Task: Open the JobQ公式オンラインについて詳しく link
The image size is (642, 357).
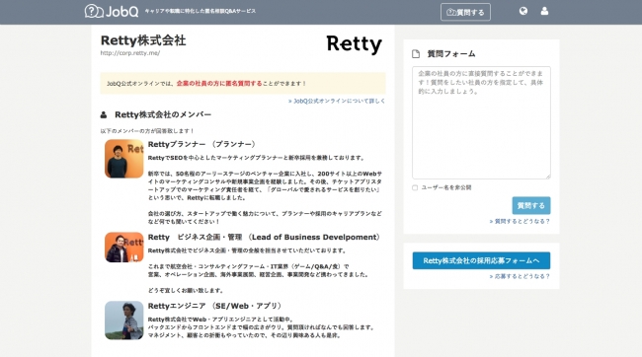Action: (x=337, y=101)
